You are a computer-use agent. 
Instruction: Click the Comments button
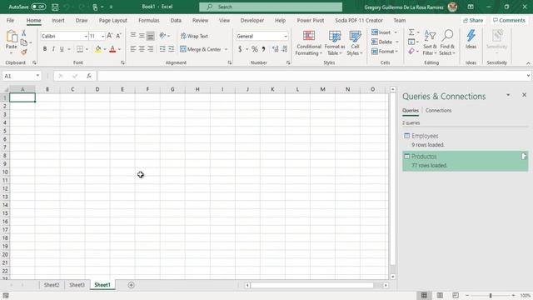click(x=509, y=20)
